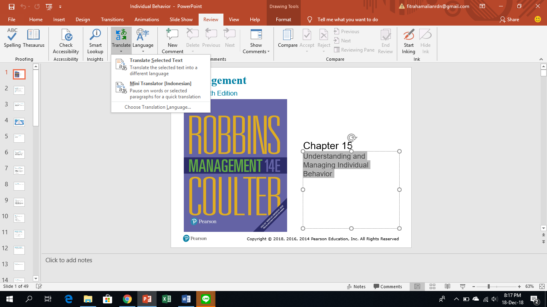Click the zoom slider handle
Image resolution: width=547 pixels, height=307 pixels.
click(489, 287)
